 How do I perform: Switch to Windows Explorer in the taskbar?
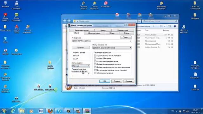(x=22, y=111)
